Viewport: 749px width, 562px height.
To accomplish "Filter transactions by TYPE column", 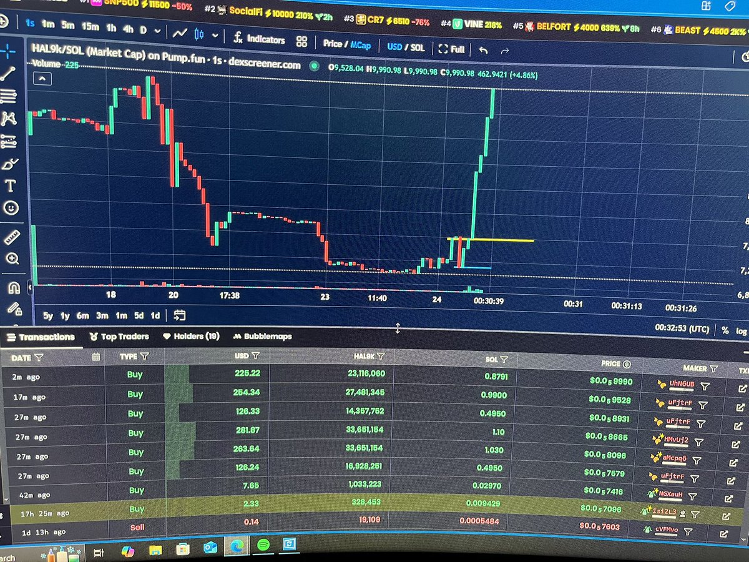I will [x=144, y=356].
